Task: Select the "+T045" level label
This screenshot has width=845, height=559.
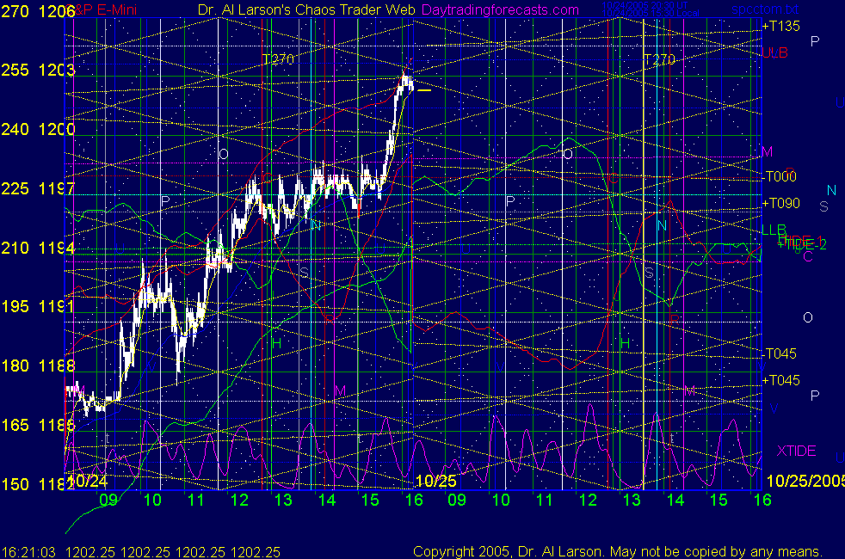Action: (780, 380)
